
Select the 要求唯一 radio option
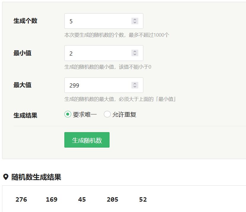click(68, 114)
